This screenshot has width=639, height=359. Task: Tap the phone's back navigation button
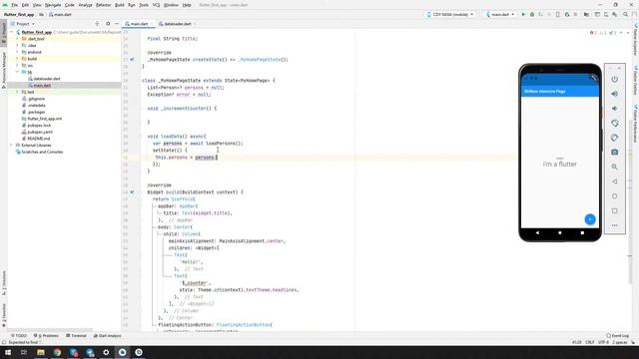tap(537, 232)
